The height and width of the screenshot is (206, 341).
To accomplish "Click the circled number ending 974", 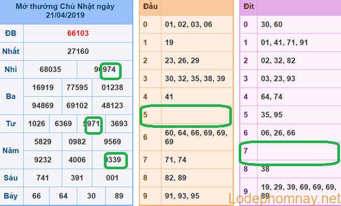I will [110, 71].
